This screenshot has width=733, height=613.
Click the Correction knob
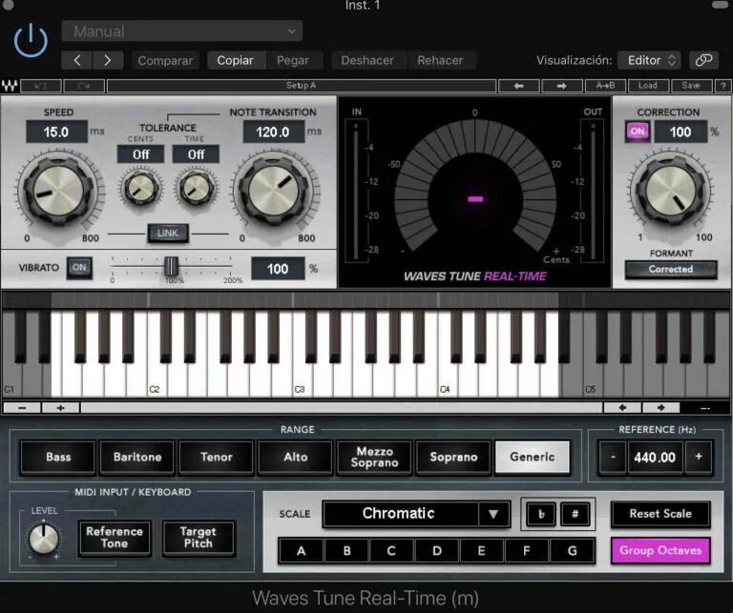pyautogui.click(x=670, y=191)
